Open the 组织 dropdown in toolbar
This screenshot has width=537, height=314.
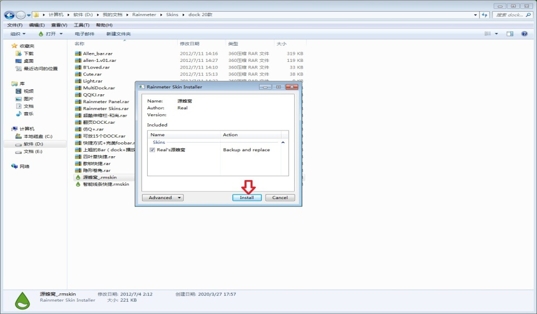tap(18, 34)
